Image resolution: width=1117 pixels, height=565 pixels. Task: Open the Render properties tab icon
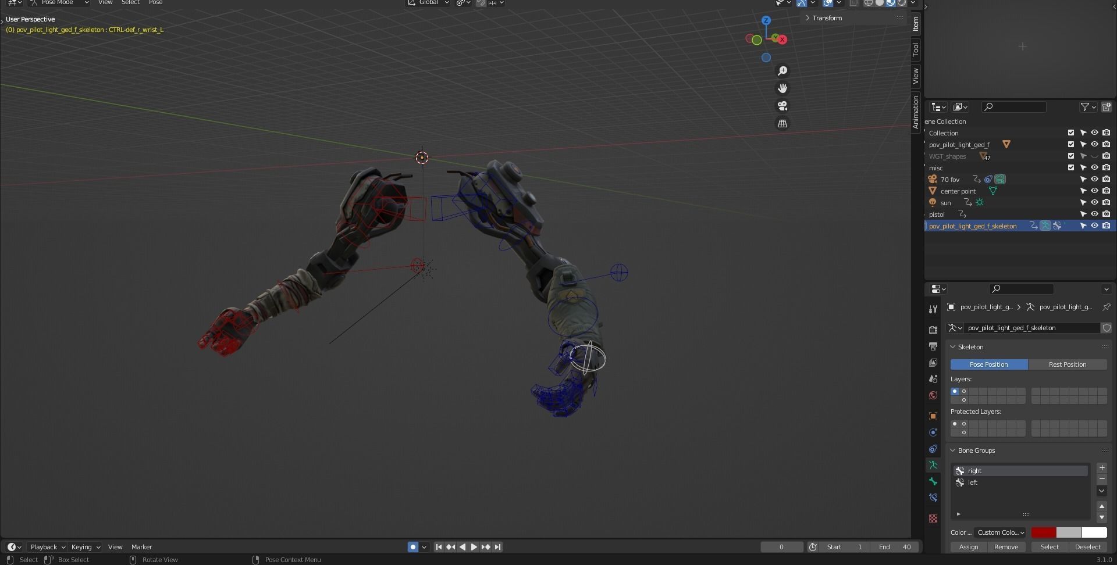tap(933, 330)
